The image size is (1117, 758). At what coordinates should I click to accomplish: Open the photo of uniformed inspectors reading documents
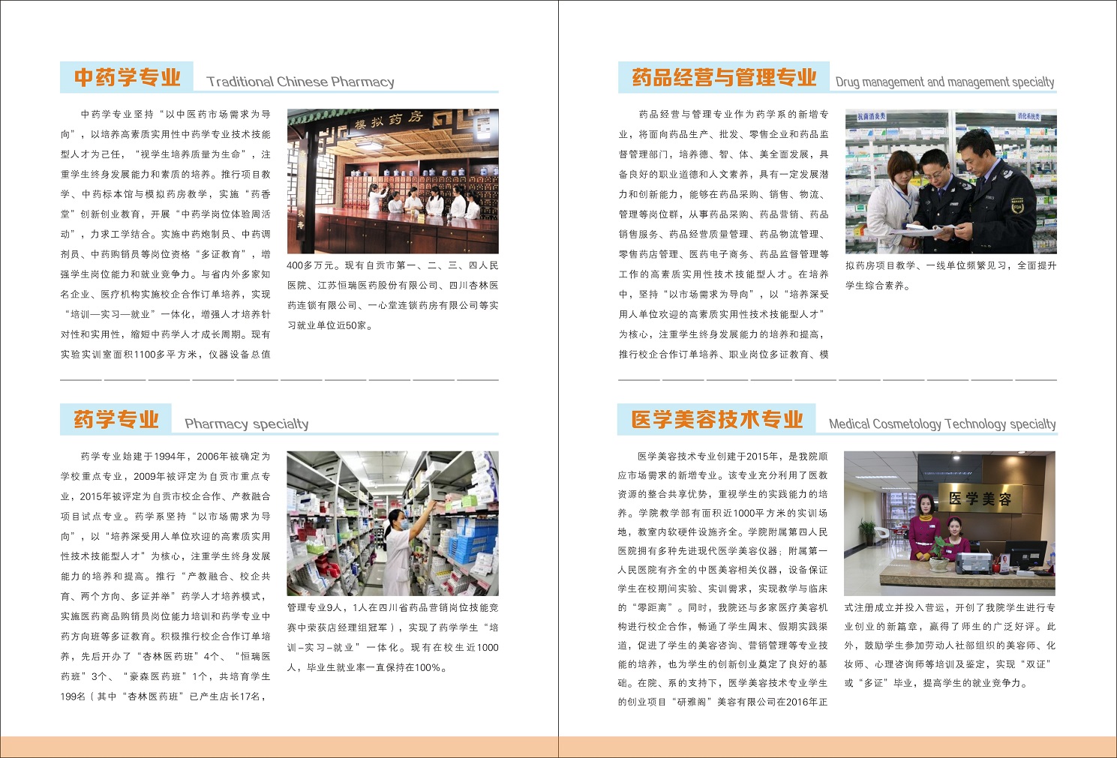pyautogui.click(x=950, y=181)
